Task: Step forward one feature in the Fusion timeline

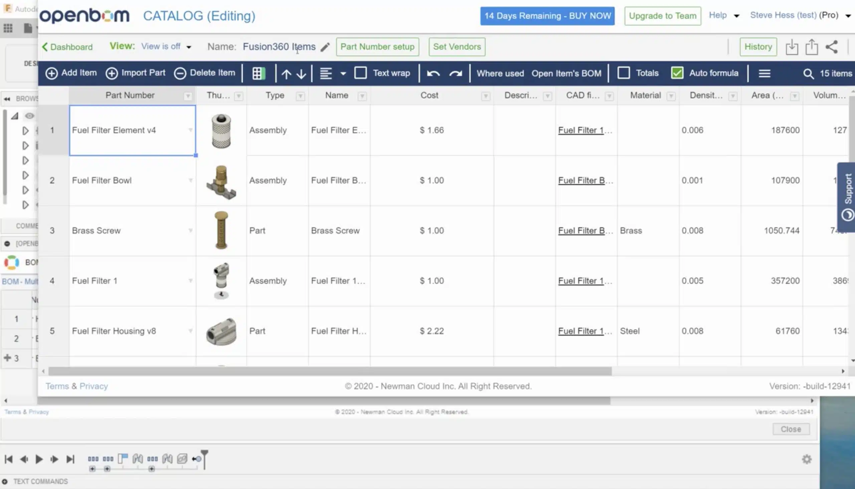Action: tap(54, 459)
